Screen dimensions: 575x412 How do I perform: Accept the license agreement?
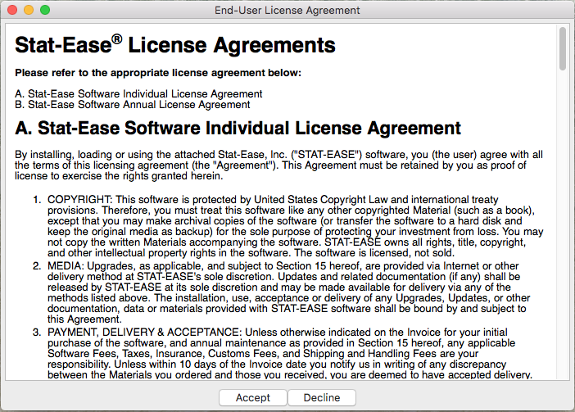pyautogui.click(x=252, y=398)
